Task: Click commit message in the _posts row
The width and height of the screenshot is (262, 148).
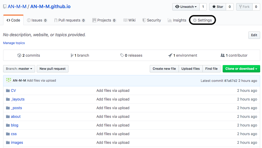Action: coord(113,108)
